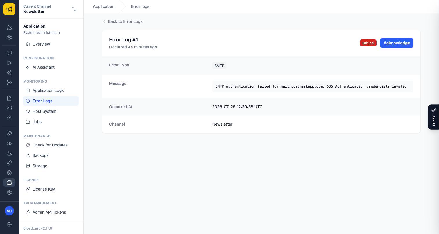Open Admin API Tokens page
Image resolution: width=439 pixels, height=234 pixels.
click(x=51, y=212)
